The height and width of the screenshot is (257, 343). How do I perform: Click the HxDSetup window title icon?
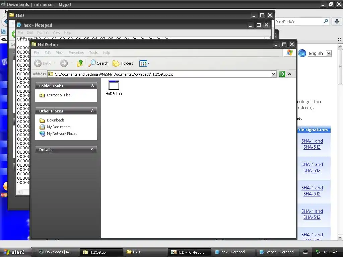[34, 45]
